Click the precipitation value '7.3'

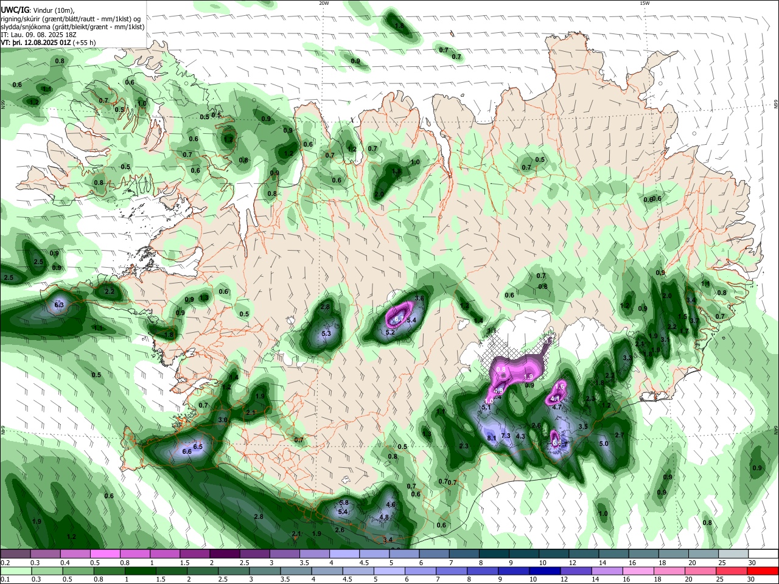coord(506,436)
